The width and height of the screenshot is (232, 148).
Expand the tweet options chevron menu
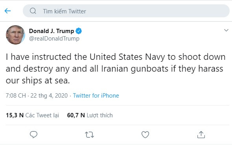point(226,30)
